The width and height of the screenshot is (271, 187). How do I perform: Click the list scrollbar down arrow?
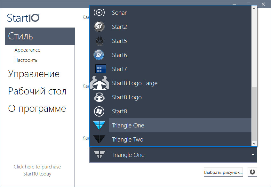pos(254,143)
